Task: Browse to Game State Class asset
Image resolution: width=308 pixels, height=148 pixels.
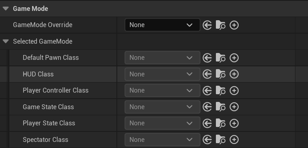Action: [x=220, y=107]
